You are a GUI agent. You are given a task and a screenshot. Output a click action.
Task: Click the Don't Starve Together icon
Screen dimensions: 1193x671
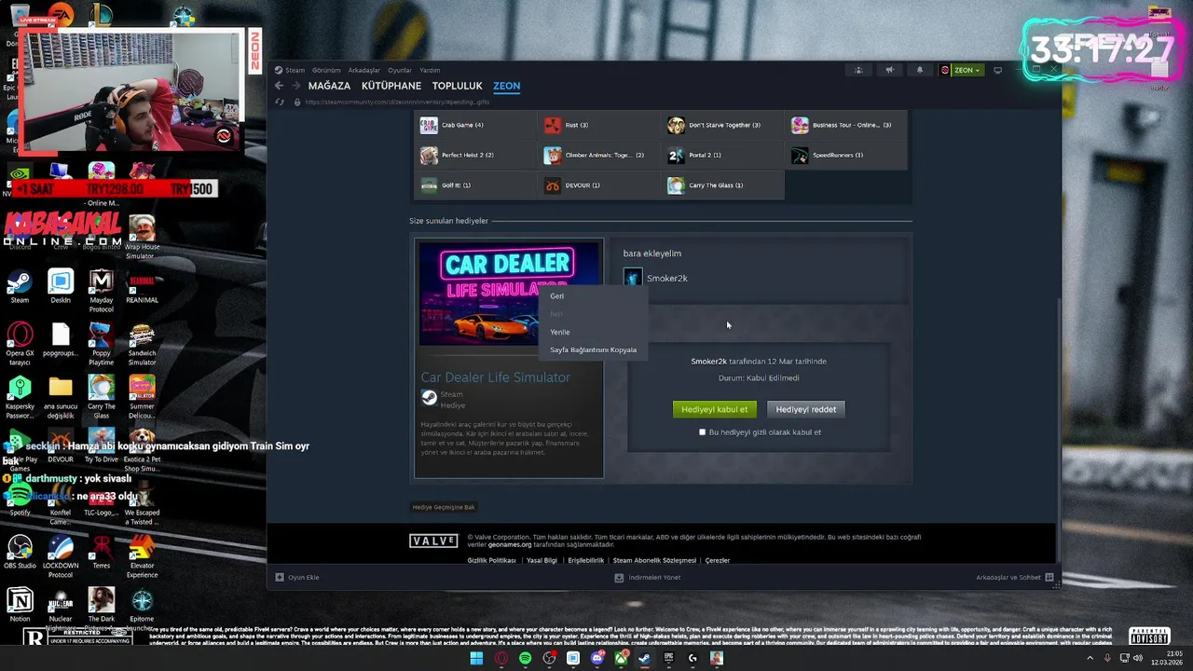676,125
